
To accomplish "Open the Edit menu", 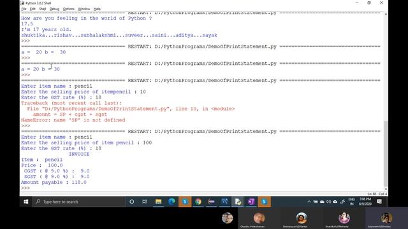I will [x=33, y=9].
